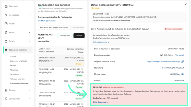Click the Dashboard label in sidebar
191x107 pixels.
click(13, 6)
